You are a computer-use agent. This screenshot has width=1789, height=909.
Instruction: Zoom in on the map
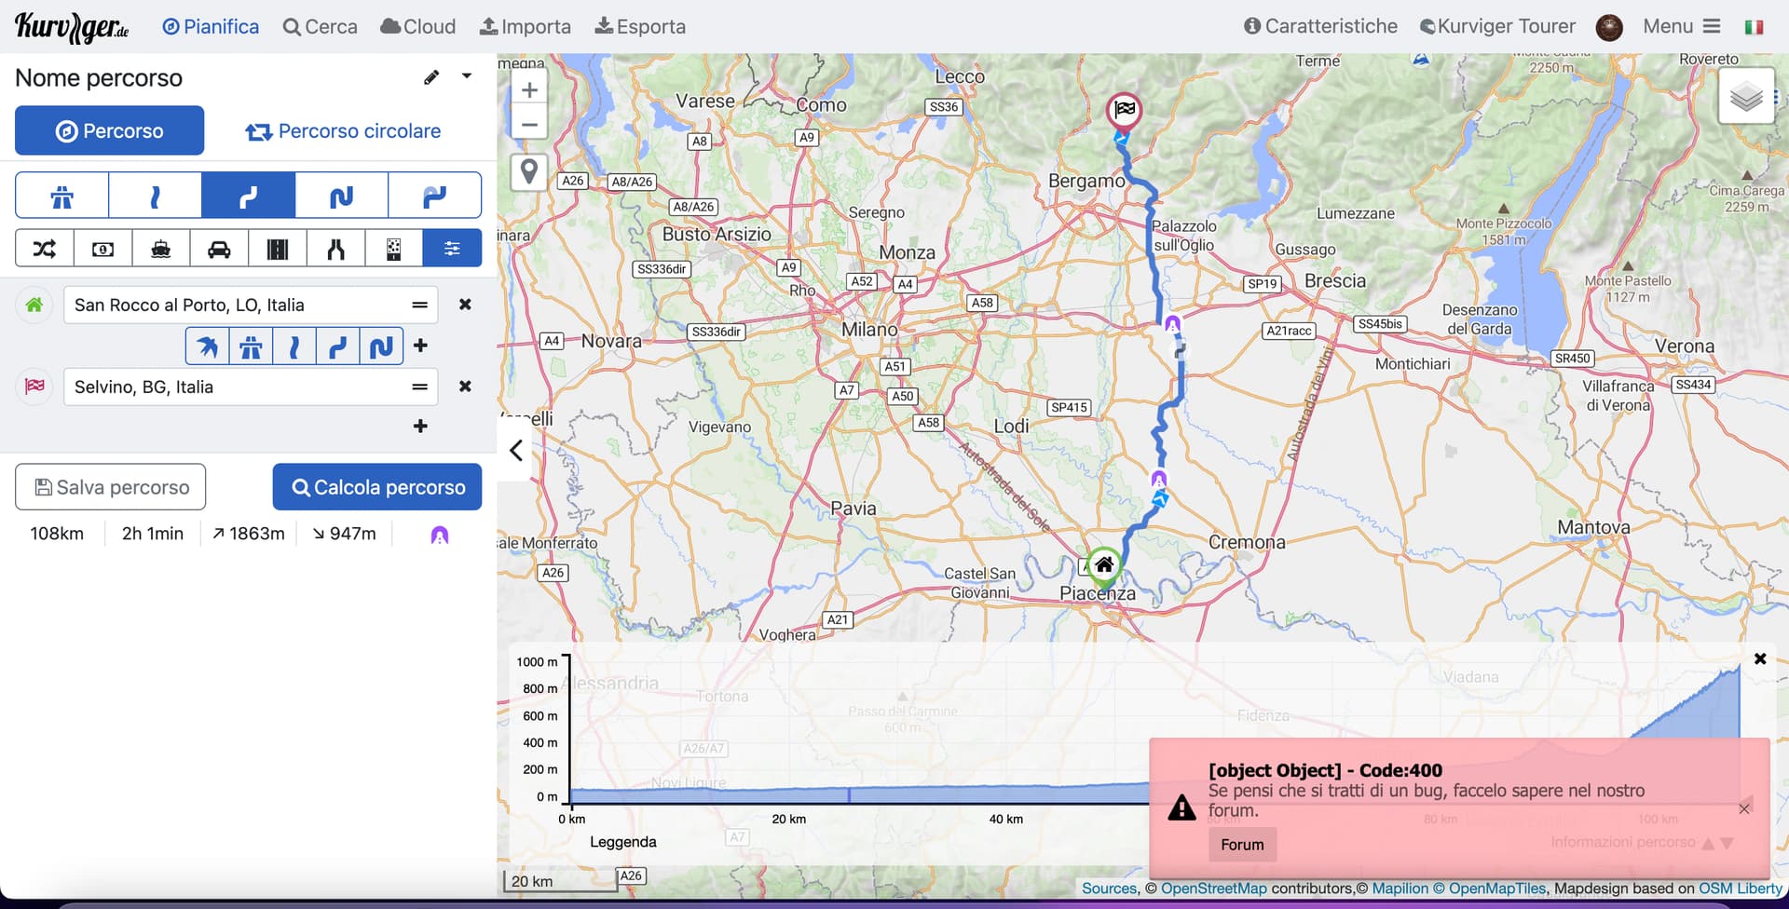coord(528,90)
